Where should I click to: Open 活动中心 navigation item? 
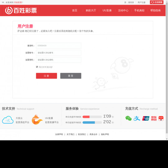(123, 10)
